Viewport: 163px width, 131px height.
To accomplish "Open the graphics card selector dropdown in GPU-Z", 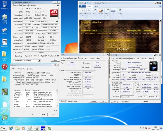I will point(39,60).
